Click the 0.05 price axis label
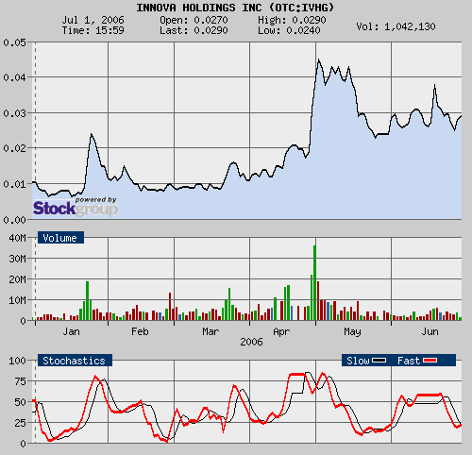472x455 pixels. 14,42
